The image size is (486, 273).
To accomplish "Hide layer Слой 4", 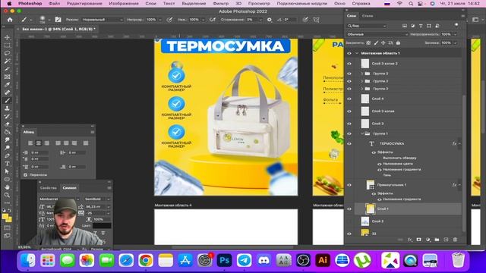I will pyautogui.click(x=349, y=99).
